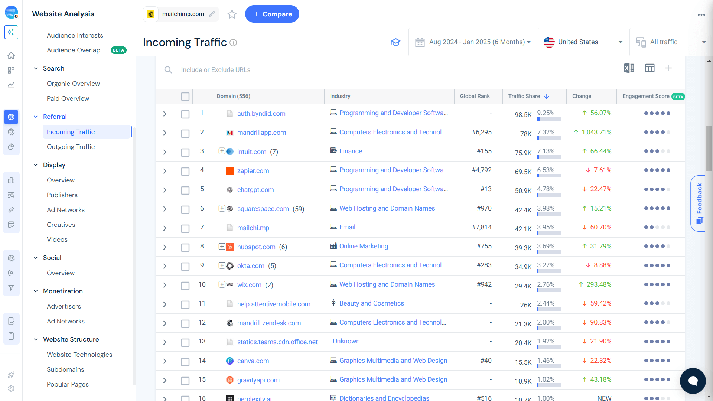Click the Compare button
Screen dimensions: 713x401
click(x=272, y=14)
